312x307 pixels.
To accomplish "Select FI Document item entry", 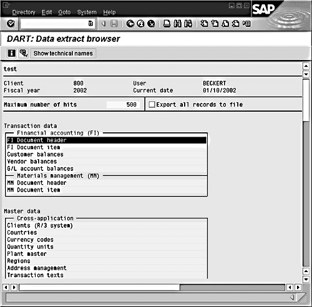I will click(107, 147).
